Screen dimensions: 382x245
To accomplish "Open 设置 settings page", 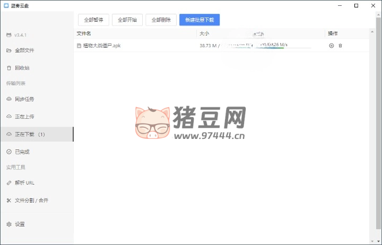I will coord(20,224).
